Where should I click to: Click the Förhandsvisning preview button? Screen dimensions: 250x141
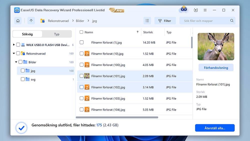216,68
